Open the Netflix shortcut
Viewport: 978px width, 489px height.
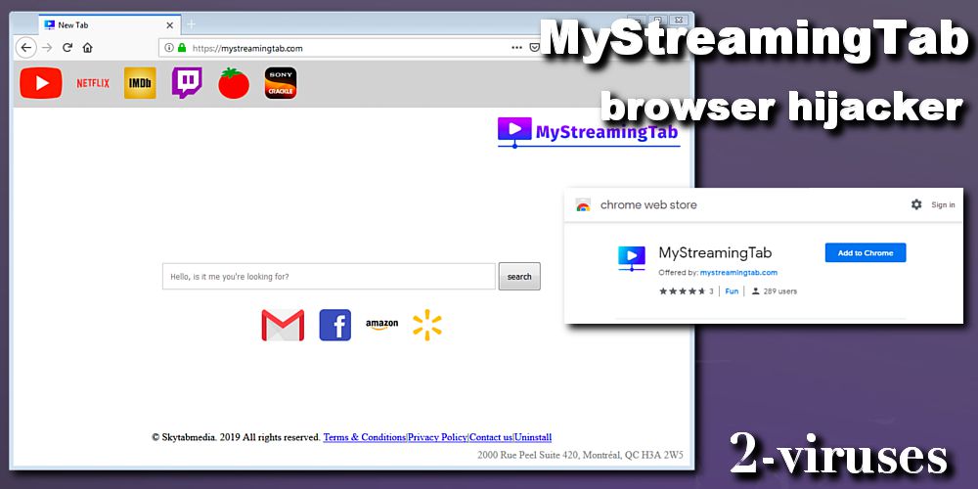(93, 83)
